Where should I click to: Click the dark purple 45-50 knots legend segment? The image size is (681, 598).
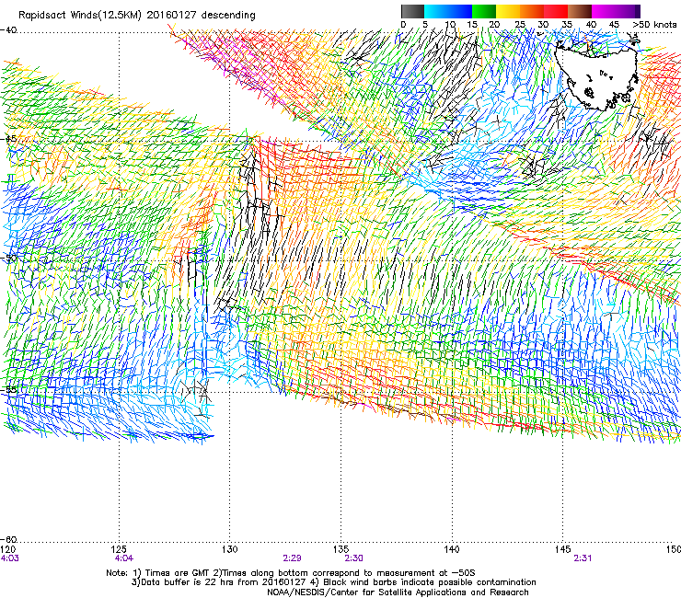pyautogui.click(x=628, y=11)
